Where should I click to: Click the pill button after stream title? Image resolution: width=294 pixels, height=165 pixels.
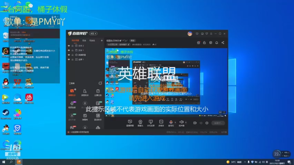tap(133, 40)
